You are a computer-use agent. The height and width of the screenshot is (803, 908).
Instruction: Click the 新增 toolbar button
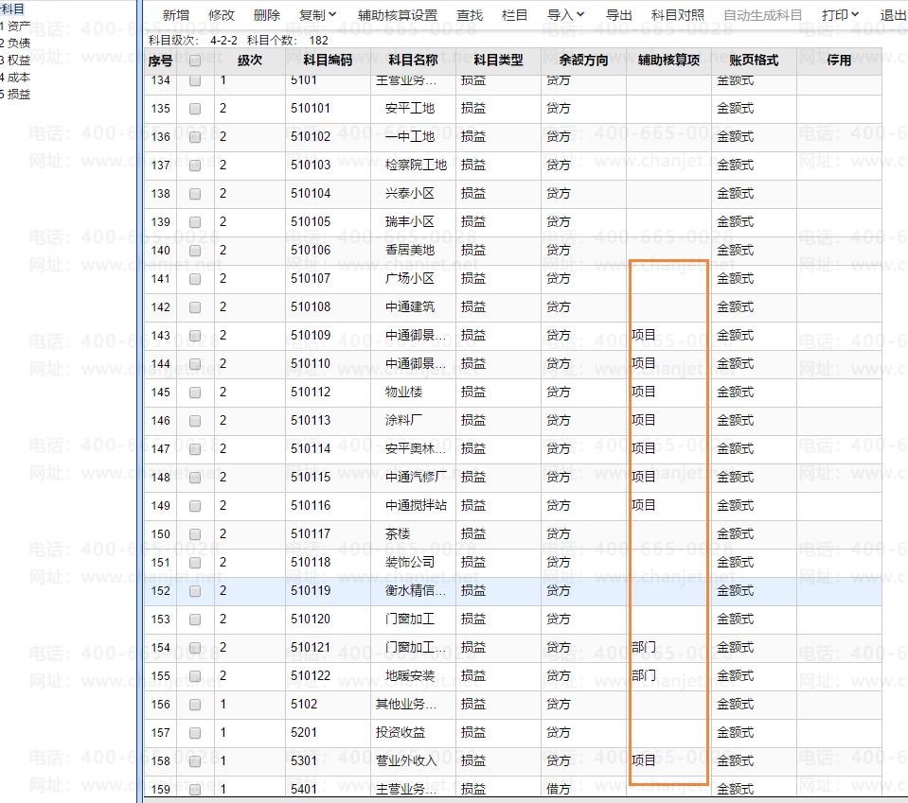point(175,15)
